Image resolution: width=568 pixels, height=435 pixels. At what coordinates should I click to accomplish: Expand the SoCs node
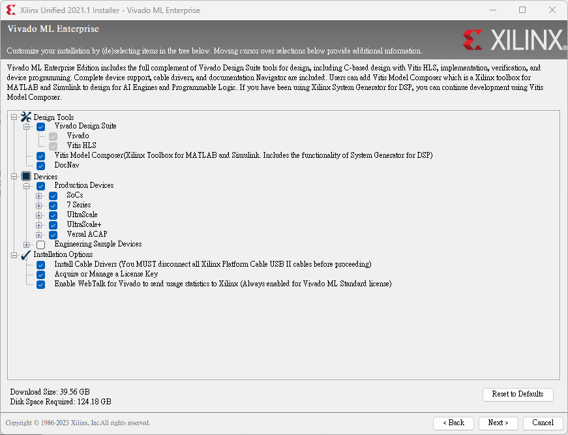click(x=38, y=196)
